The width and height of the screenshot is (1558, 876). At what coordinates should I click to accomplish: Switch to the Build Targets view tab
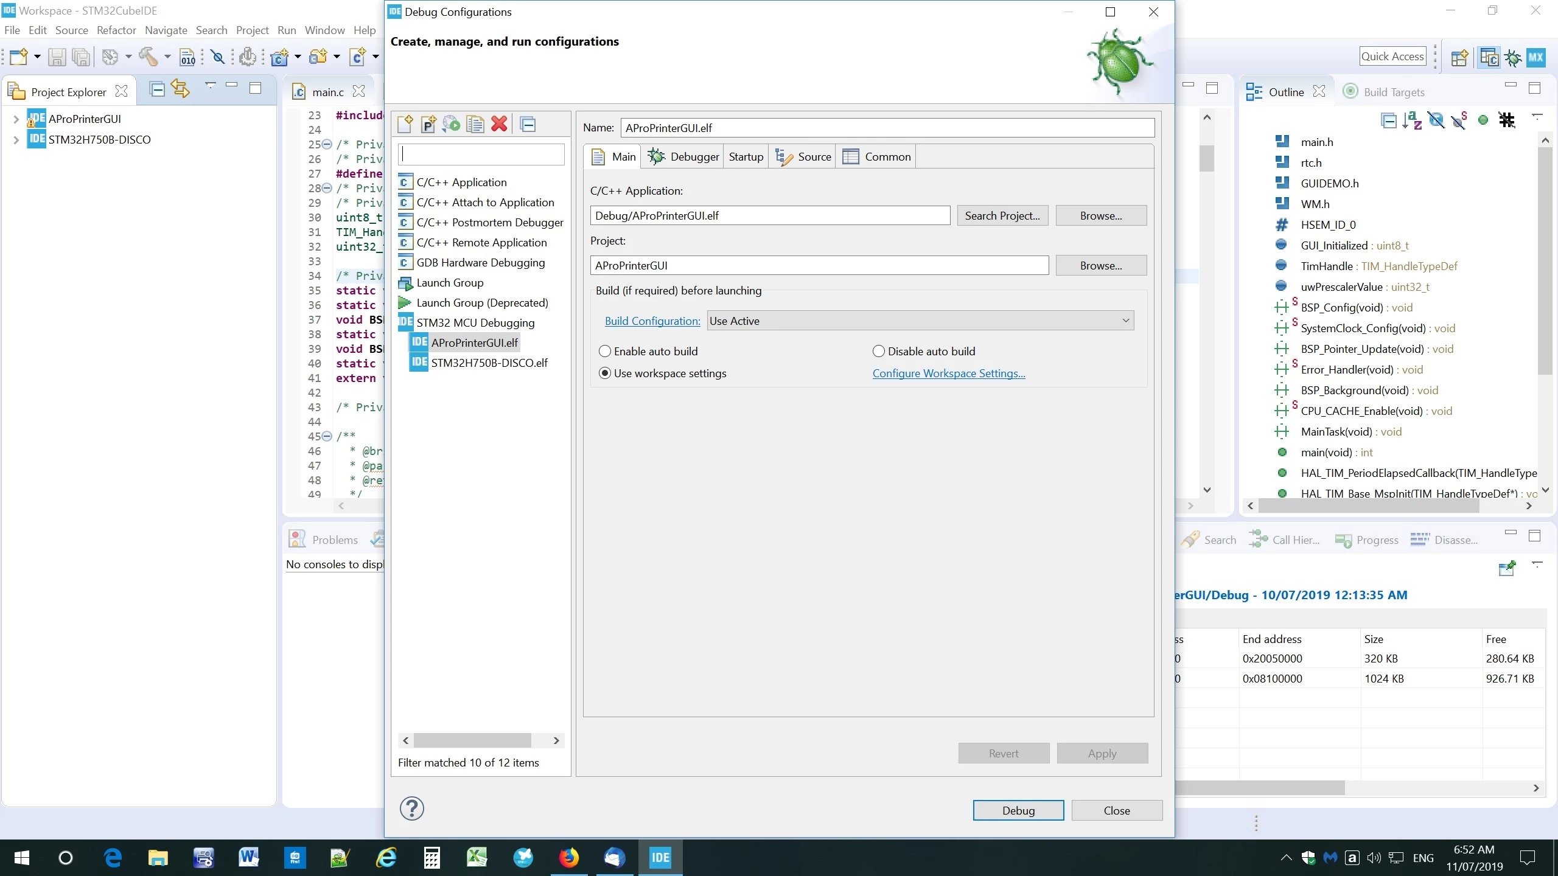(x=1384, y=92)
